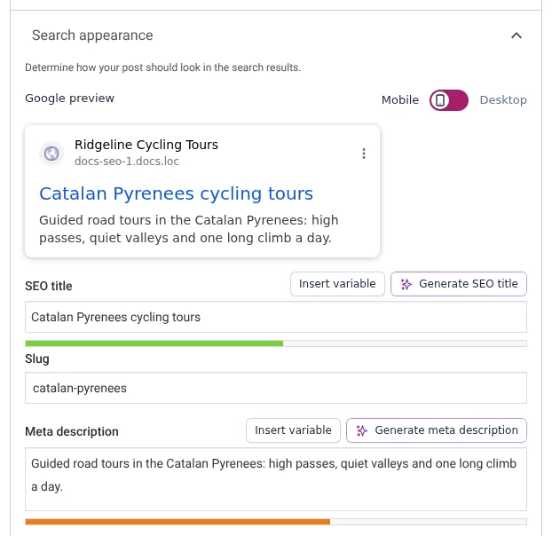Click the sparkle icon on Generate SEO title
This screenshot has width=552, height=536.
click(x=406, y=284)
